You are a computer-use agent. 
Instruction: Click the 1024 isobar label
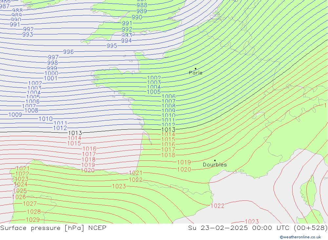pos(21,184)
